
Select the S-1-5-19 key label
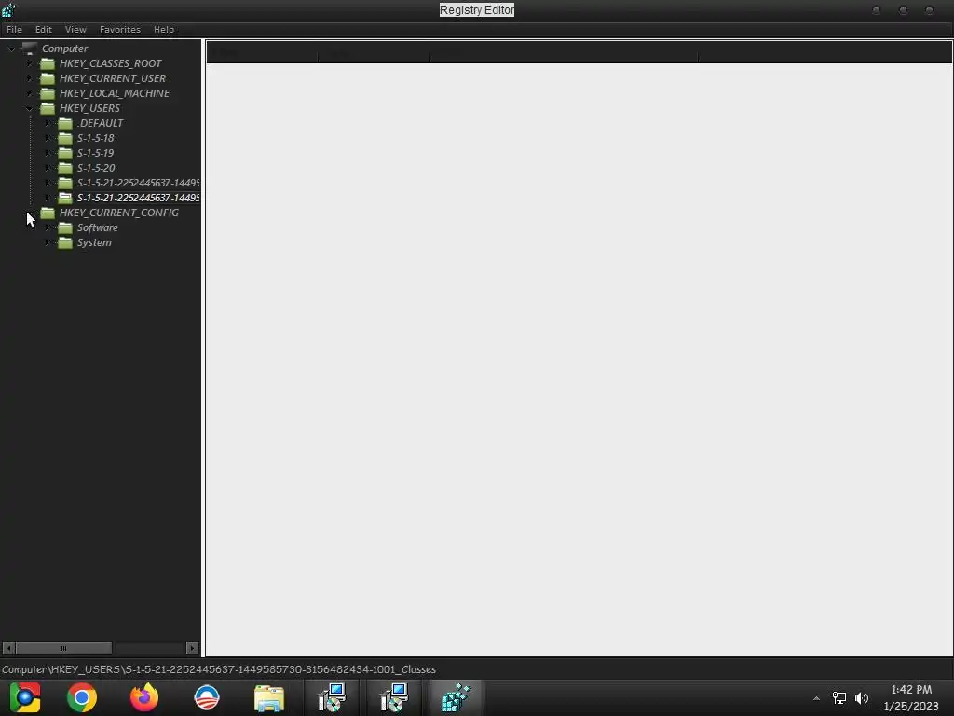click(x=96, y=153)
